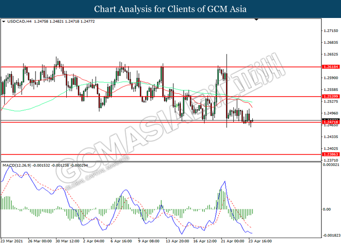Click the 30 Mar 12:00 time label
Viewport: 341px width, 243px height.
pyautogui.click(x=67, y=241)
